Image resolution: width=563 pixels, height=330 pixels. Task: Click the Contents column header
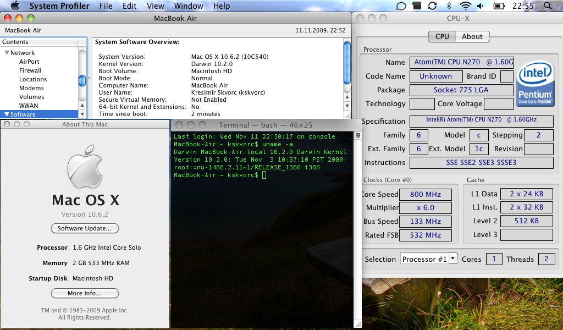(x=39, y=42)
